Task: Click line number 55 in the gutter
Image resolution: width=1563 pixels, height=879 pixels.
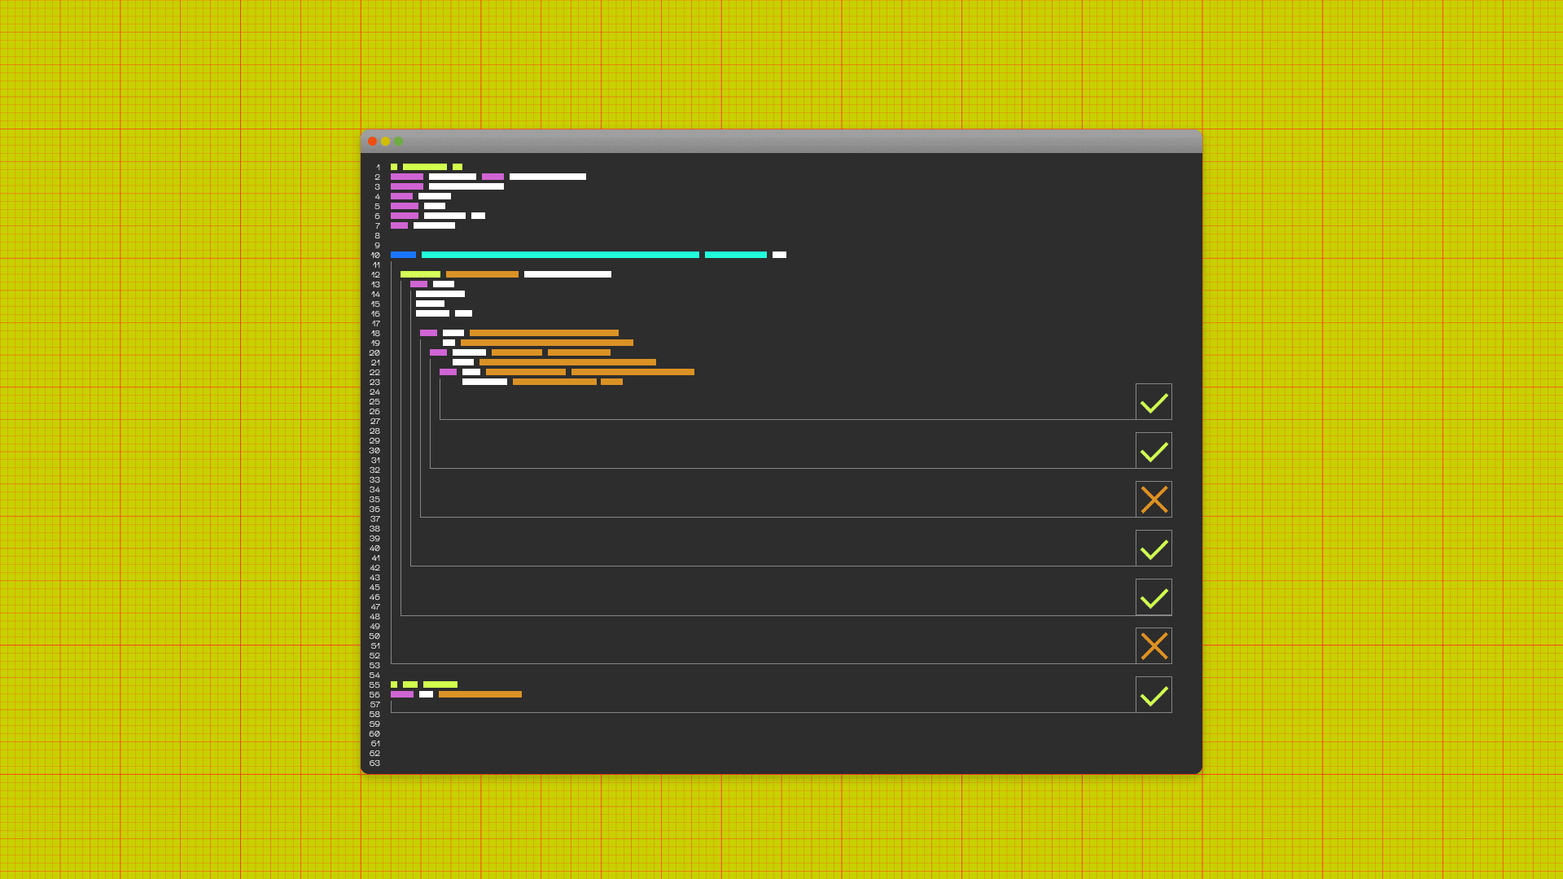Action: point(374,685)
